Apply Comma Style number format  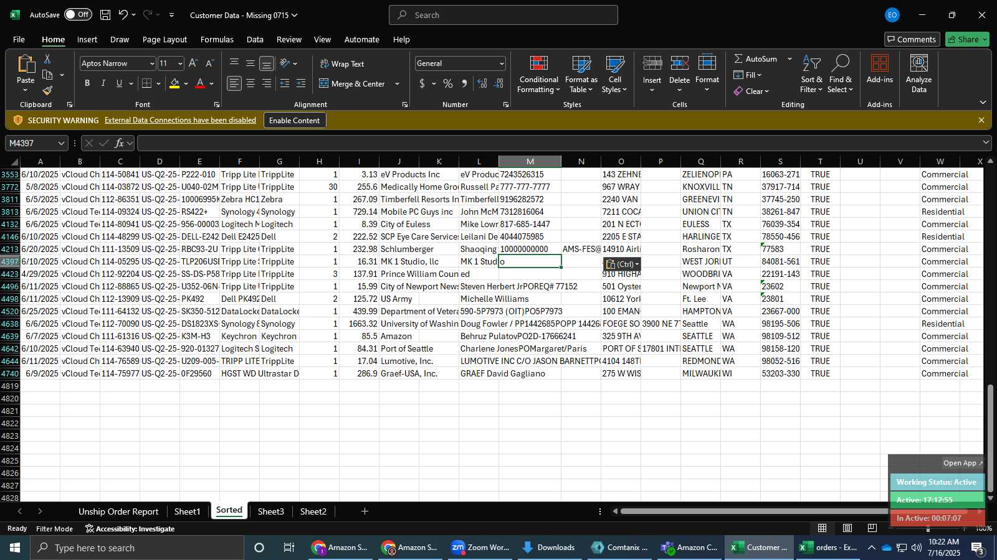click(464, 83)
